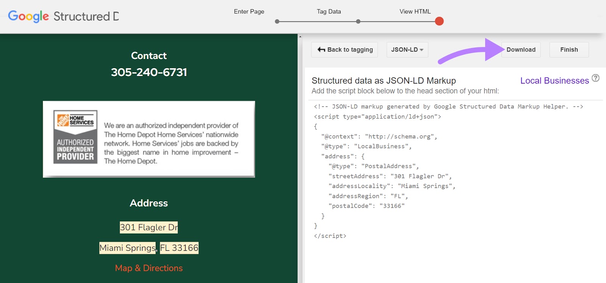The height and width of the screenshot is (283, 606).
Task: Click the highlighted 301 Flagler Dr address
Action: click(149, 227)
